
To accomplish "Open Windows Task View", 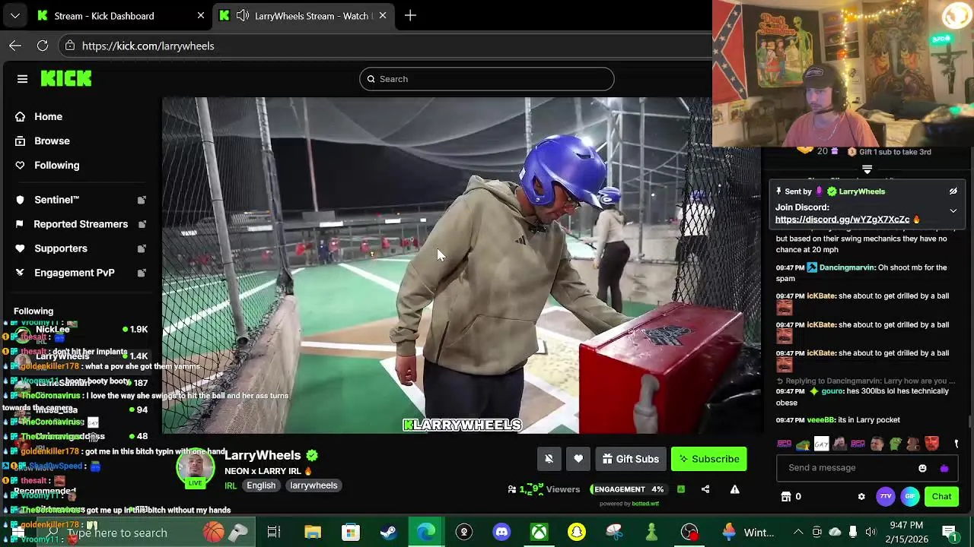I will click(274, 533).
